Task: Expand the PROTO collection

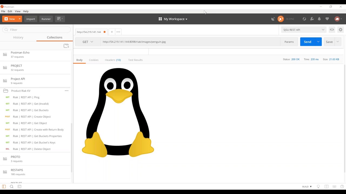Action: (x=35, y=159)
